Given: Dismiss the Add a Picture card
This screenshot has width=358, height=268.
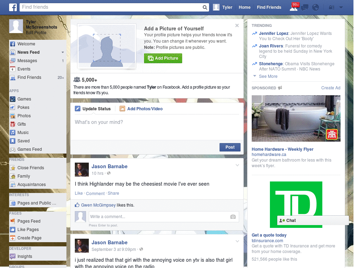Looking at the screenshot, I should point(237,25).
